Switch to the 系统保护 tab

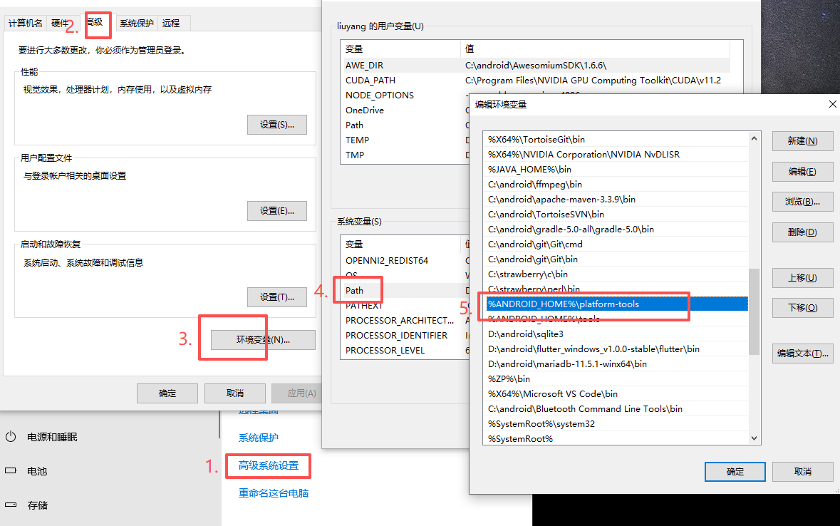[136, 24]
